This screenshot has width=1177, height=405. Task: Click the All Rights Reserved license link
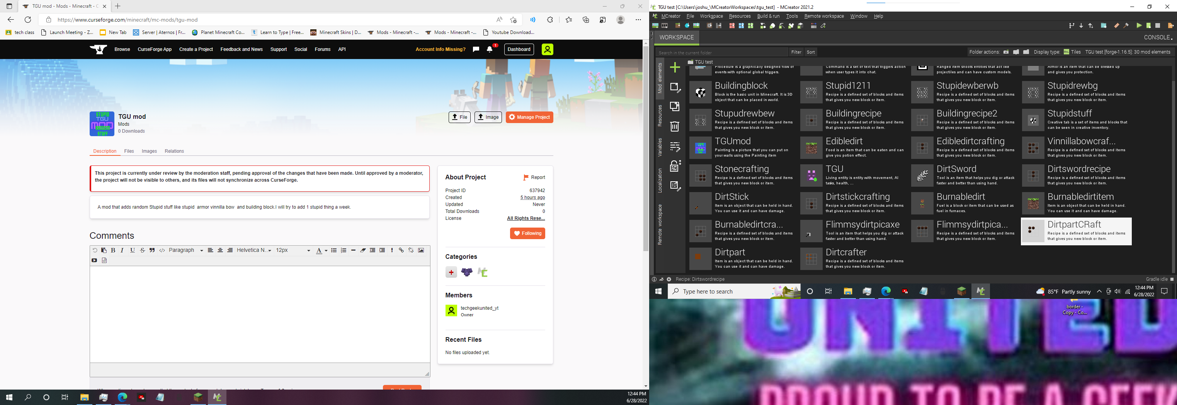click(526, 218)
